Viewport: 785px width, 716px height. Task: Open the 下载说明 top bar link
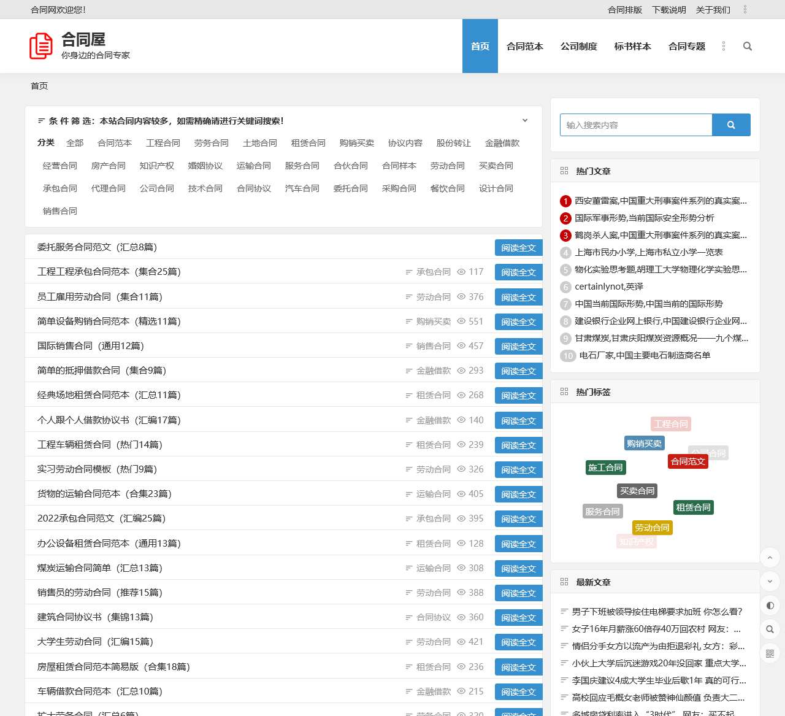(668, 10)
